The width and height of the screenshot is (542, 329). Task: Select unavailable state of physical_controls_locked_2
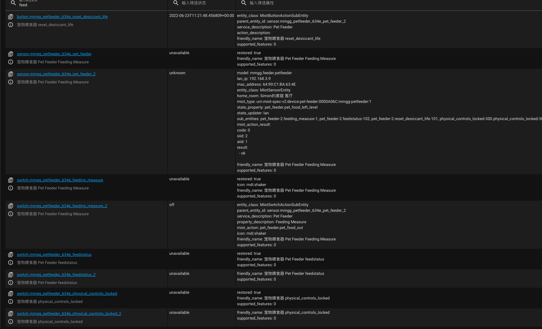[179, 312]
